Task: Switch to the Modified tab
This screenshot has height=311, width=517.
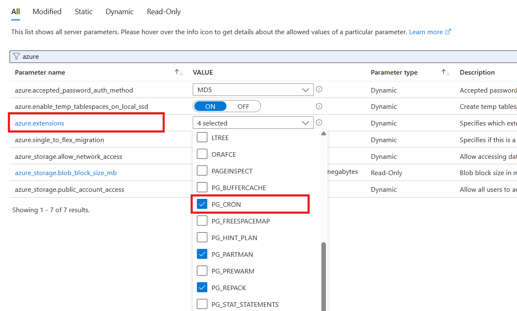Action: [x=47, y=11]
